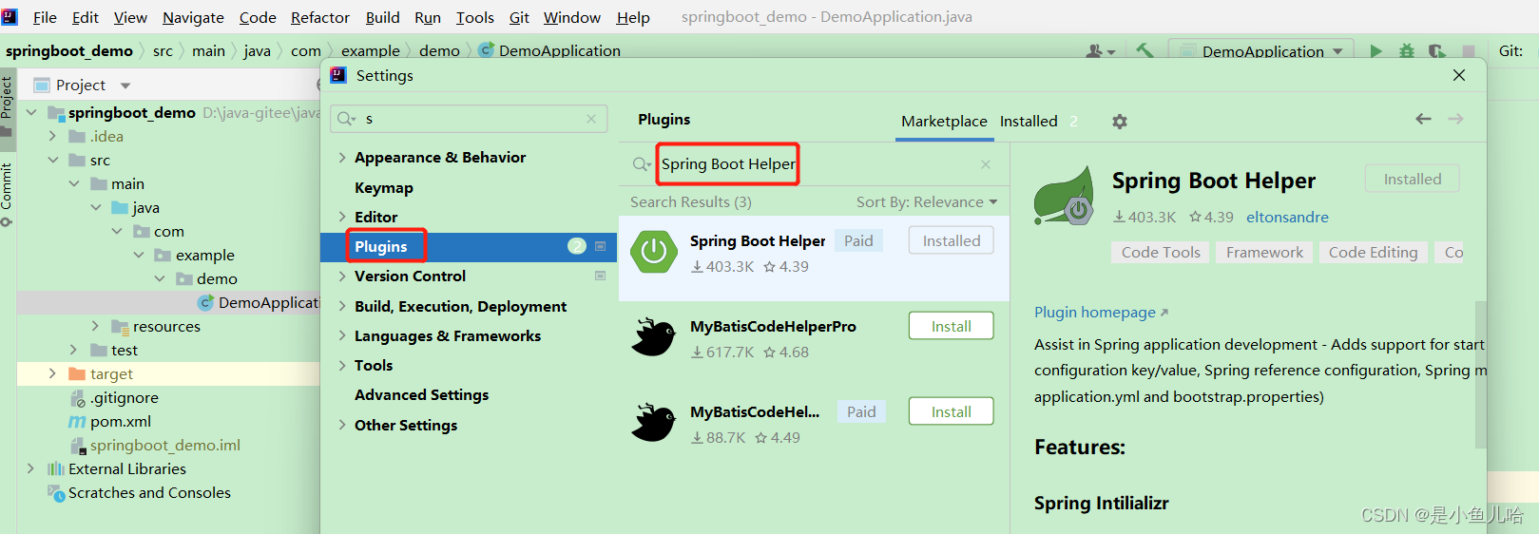Click the forward arrow in Settings dialog
Viewport: 1539px width, 534px height.
tap(1455, 119)
